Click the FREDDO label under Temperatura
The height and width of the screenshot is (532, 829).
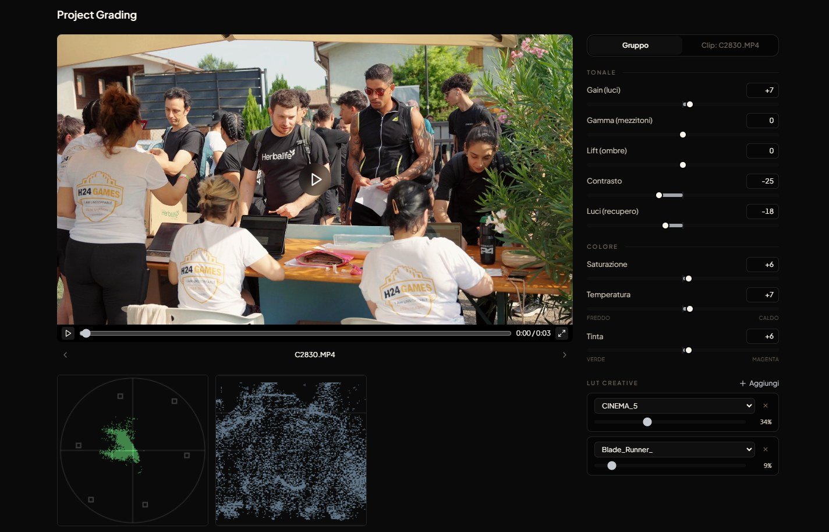(x=598, y=318)
